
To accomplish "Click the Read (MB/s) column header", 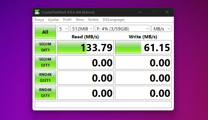I will coord(85,37).
